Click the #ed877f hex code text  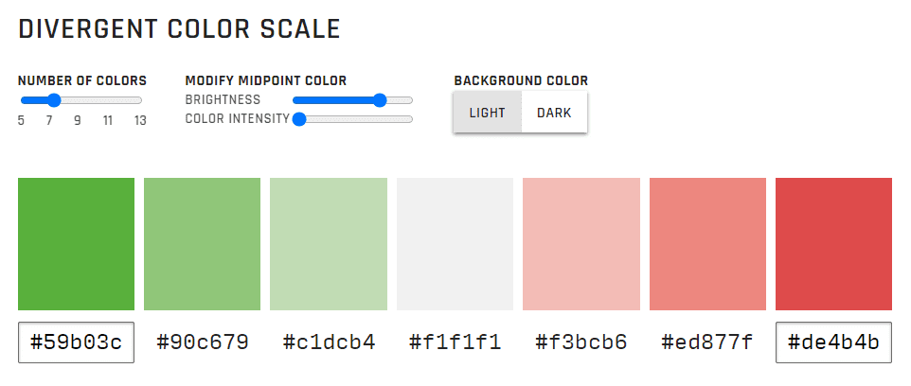click(x=707, y=342)
